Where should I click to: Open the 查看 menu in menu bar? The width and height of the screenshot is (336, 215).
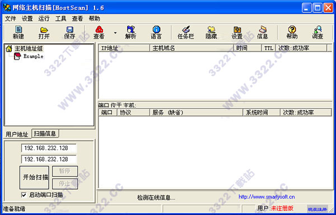pyautogui.click(x=78, y=19)
